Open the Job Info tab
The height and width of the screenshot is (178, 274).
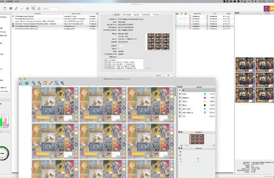pyautogui.click(x=117, y=15)
